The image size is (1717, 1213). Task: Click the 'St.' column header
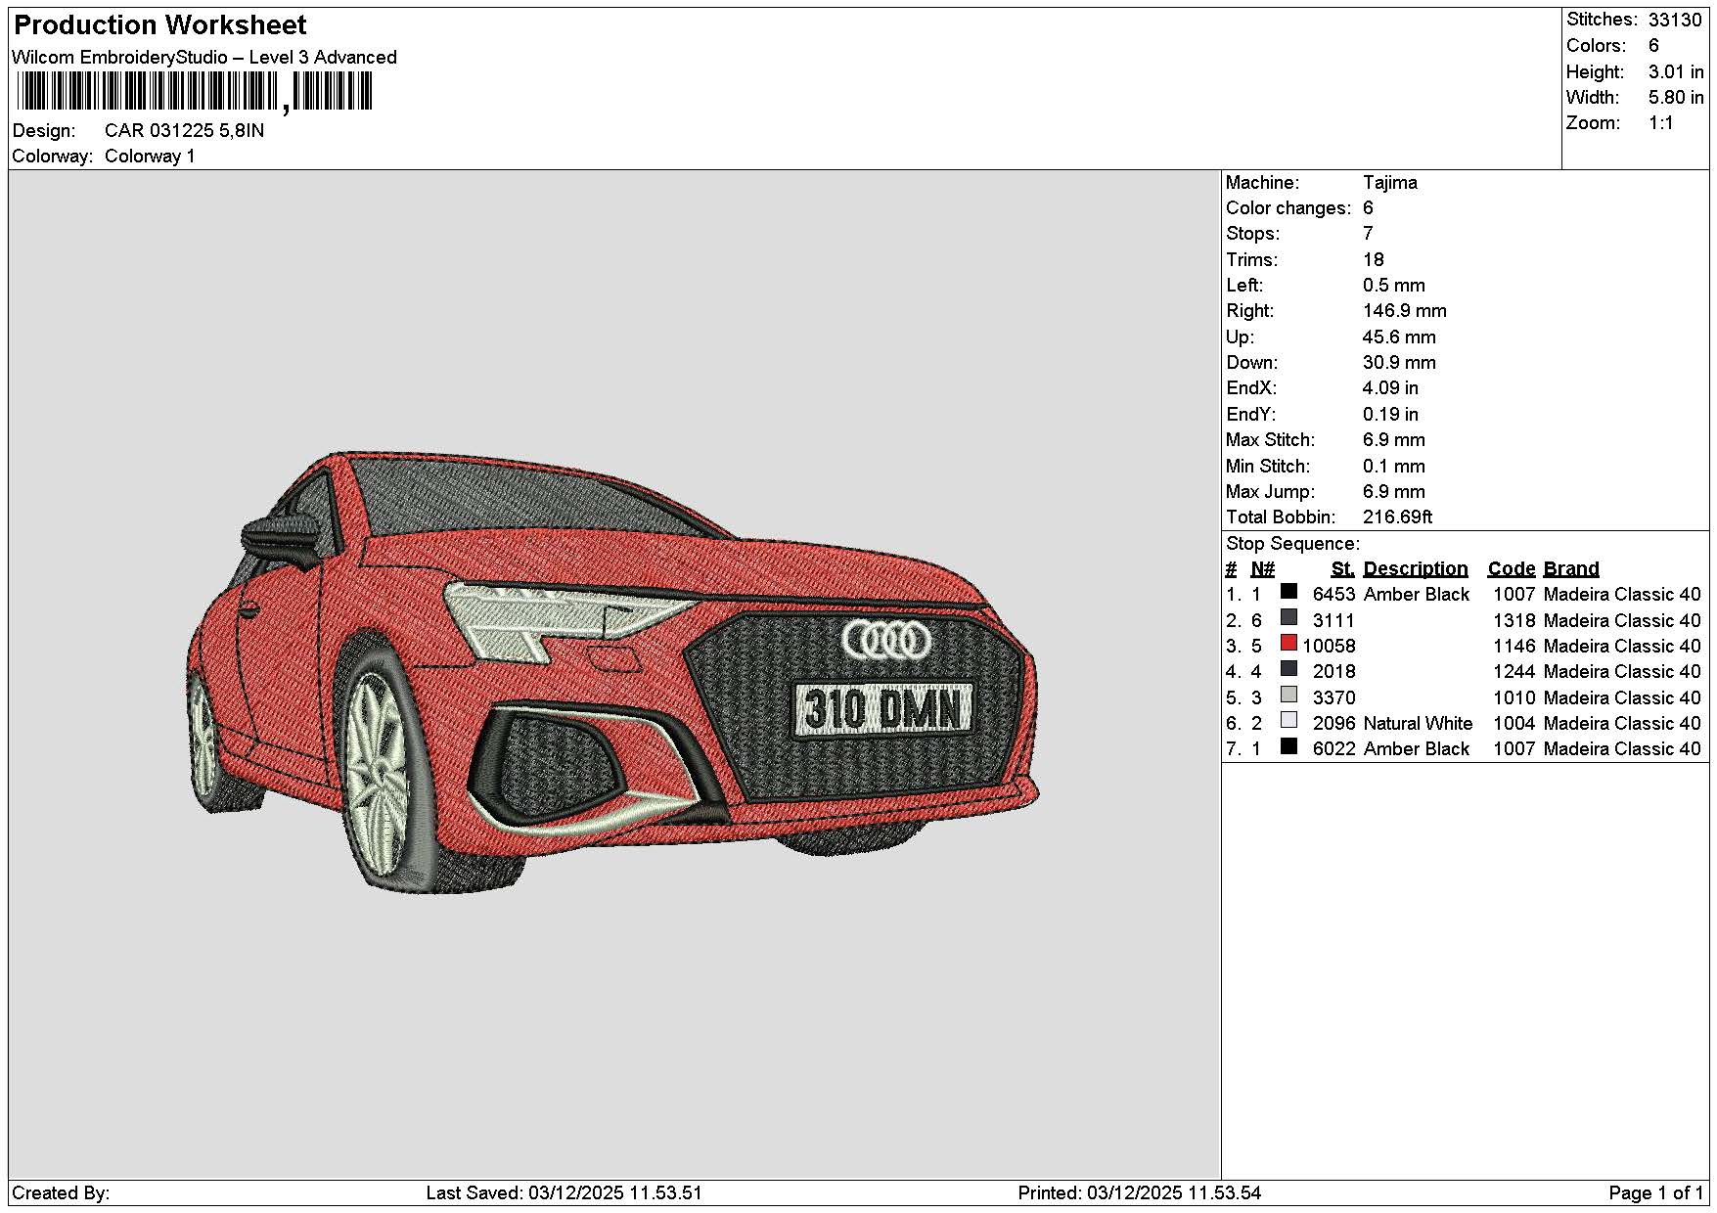pyautogui.click(x=1342, y=568)
